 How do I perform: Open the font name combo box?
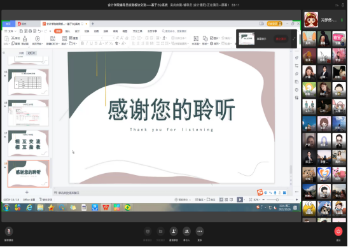(92, 38)
